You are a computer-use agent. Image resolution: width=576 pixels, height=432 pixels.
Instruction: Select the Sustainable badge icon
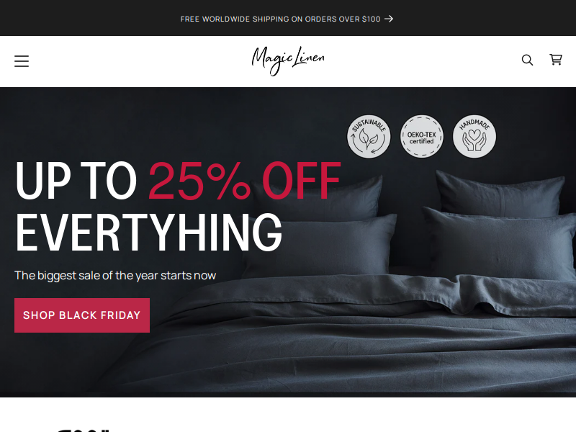(369, 136)
